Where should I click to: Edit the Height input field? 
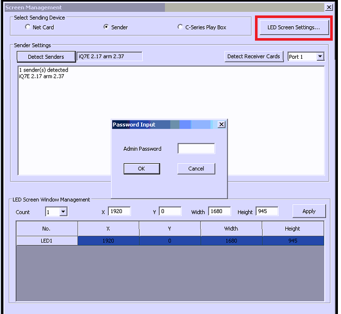point(266,211)
